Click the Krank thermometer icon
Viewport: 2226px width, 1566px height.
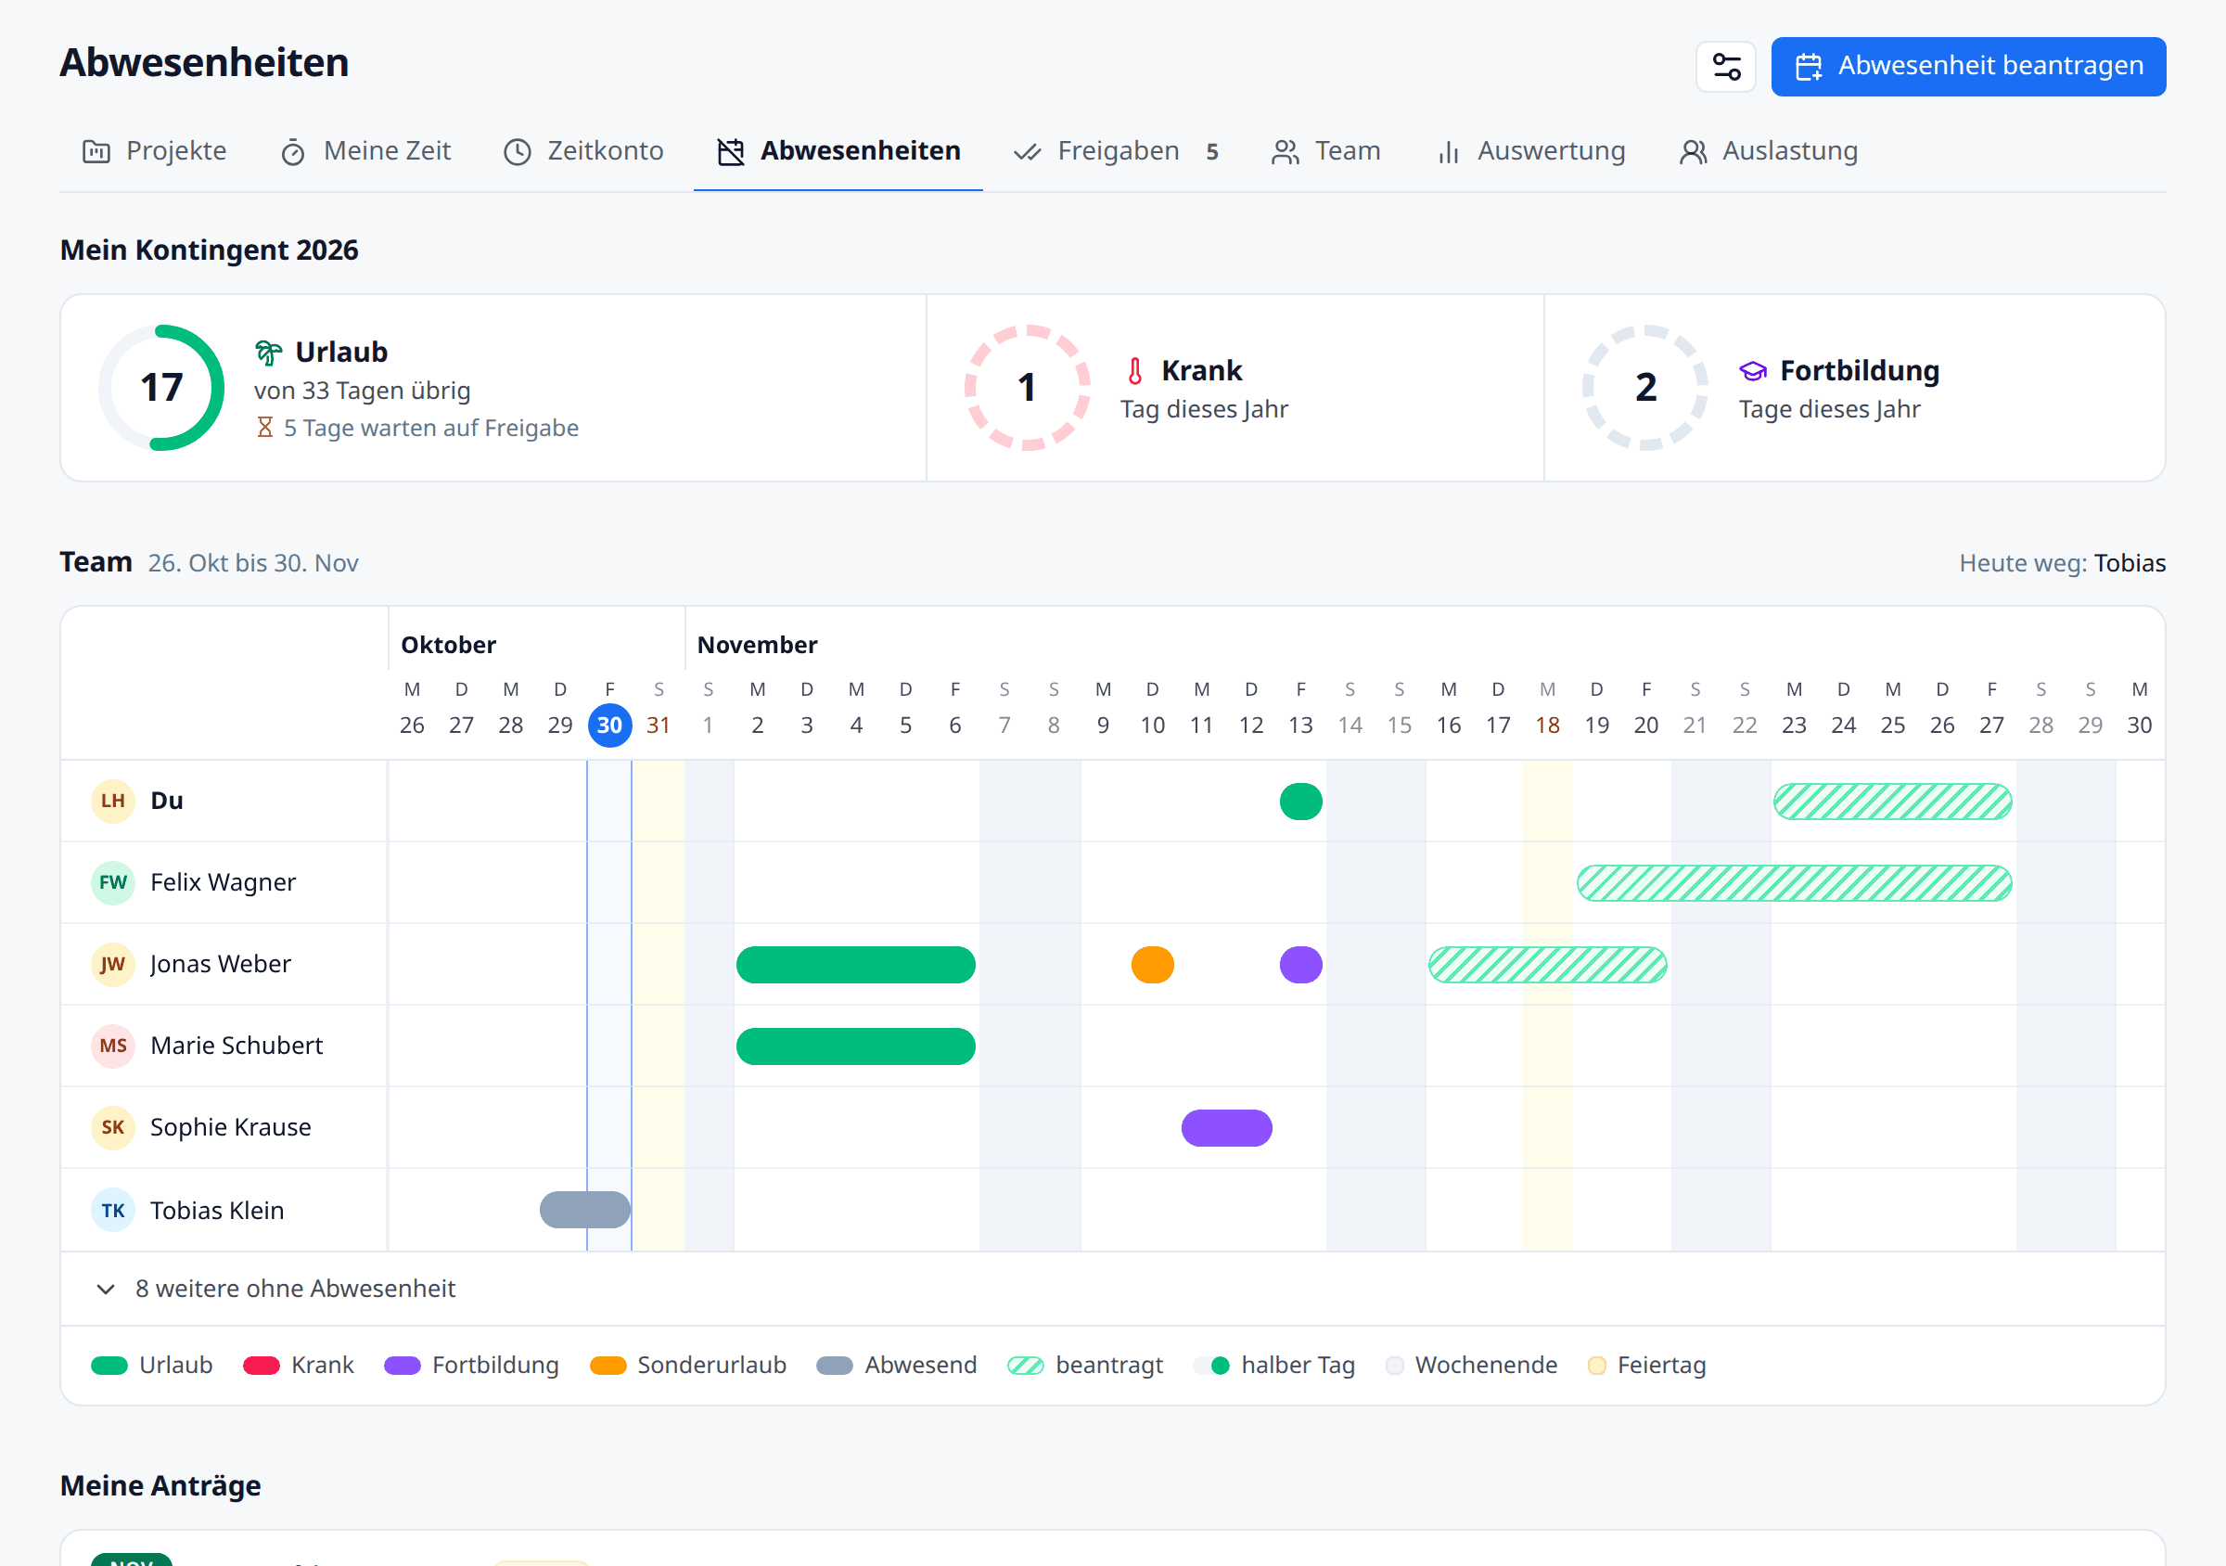tap(1135, 370)
